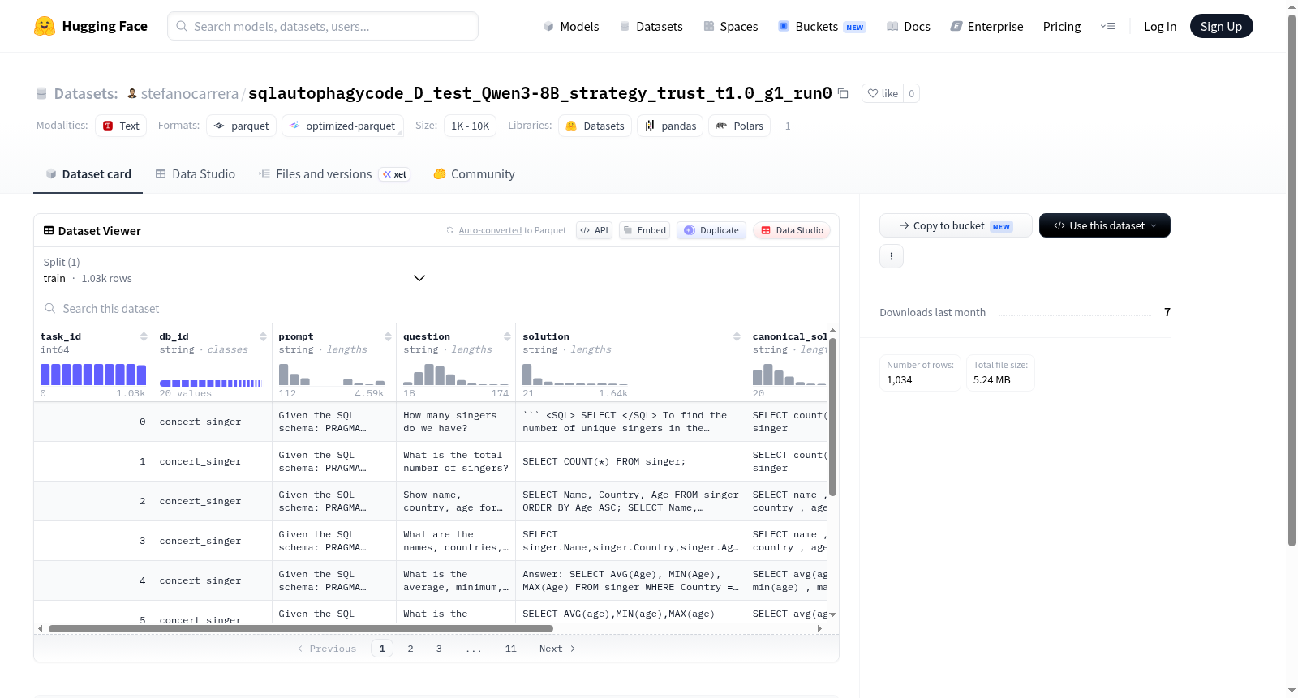Sort the prompt column
The width and height of the screenshot is (1298, 698).
(388, 336)
